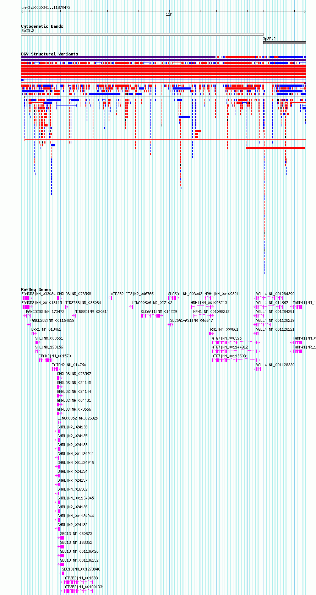Click MIR378B|NR_036084 transcript label
The image size is (316, 595).
(x=83, y=303)
